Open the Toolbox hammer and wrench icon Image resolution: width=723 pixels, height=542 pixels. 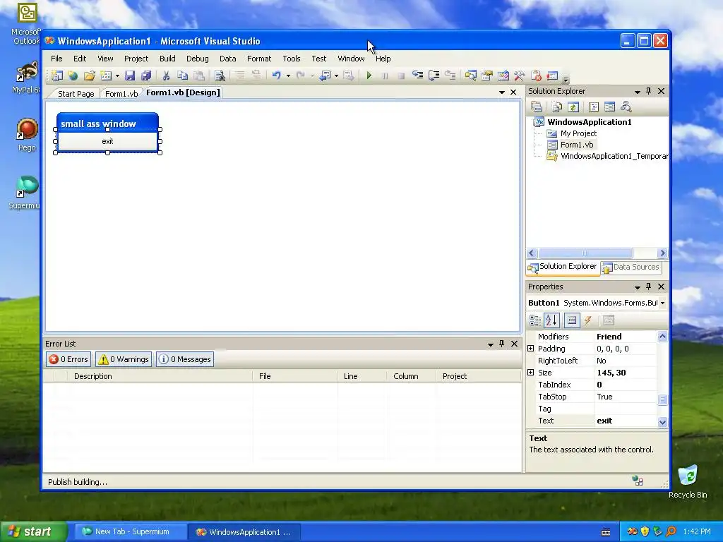click(519, 76)
